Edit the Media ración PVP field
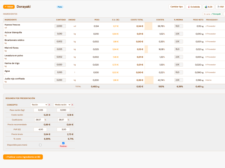The height and width of the screenshot is (168, 225). click(x=63, y=129)
